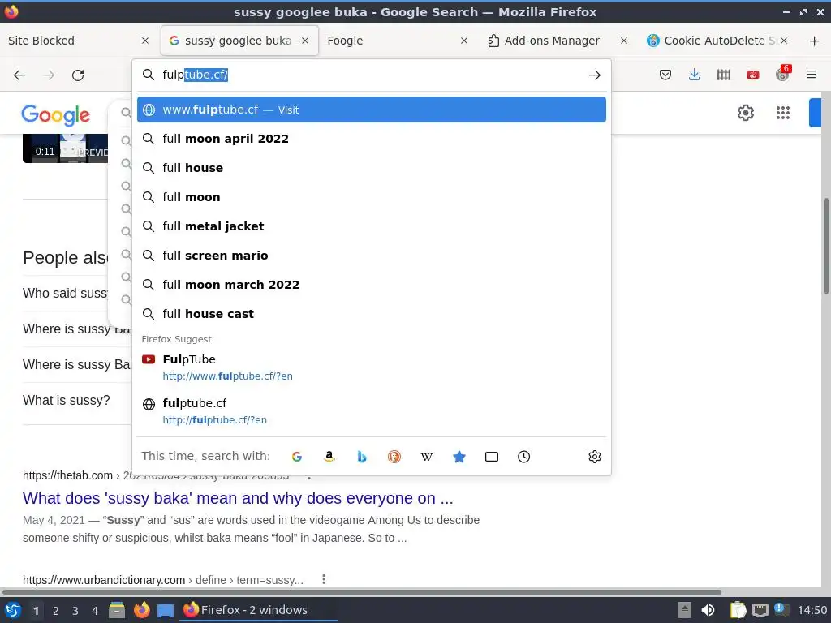Viewport: 831px width, 623px height.
Task: Select suggestion full moon april 2022
Action: coord(372,139)
